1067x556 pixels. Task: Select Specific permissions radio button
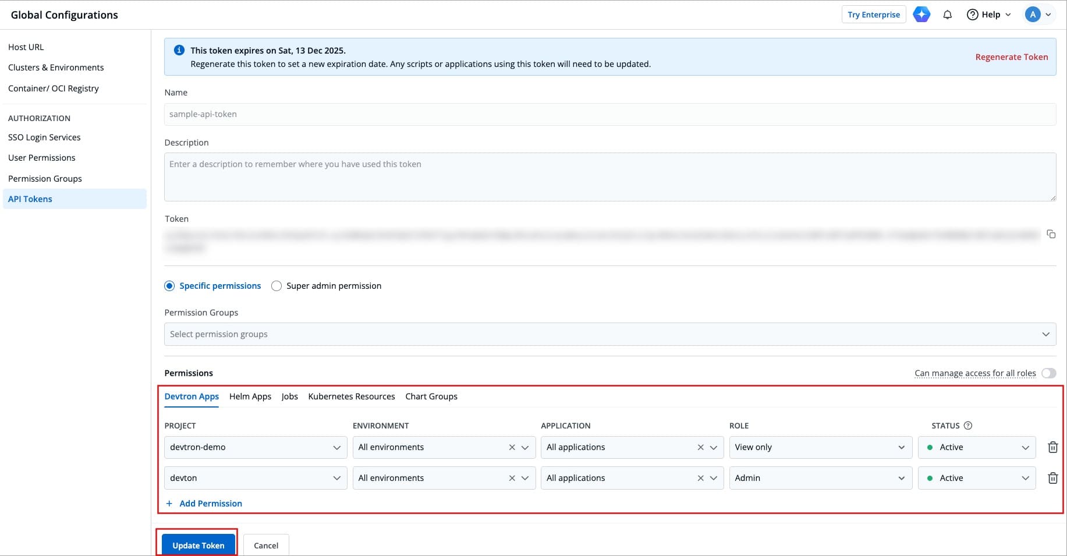(169, 286)
